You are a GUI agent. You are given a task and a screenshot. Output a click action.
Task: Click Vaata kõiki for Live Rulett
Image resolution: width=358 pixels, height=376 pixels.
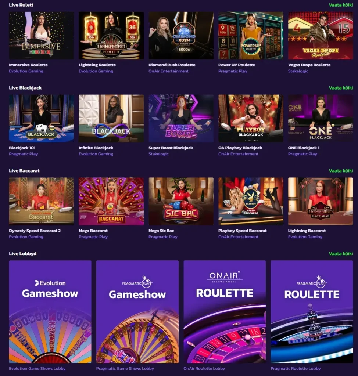[x=341, y=5]
